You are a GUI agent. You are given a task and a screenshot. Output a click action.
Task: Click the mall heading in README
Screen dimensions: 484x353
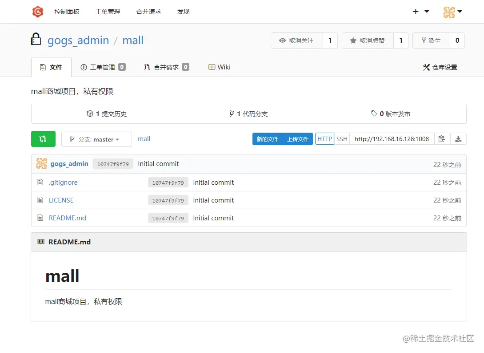pos(62,276)
